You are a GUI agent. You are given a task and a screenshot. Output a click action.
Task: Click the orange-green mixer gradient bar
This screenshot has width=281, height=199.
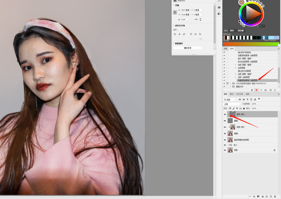pos(251,44)
